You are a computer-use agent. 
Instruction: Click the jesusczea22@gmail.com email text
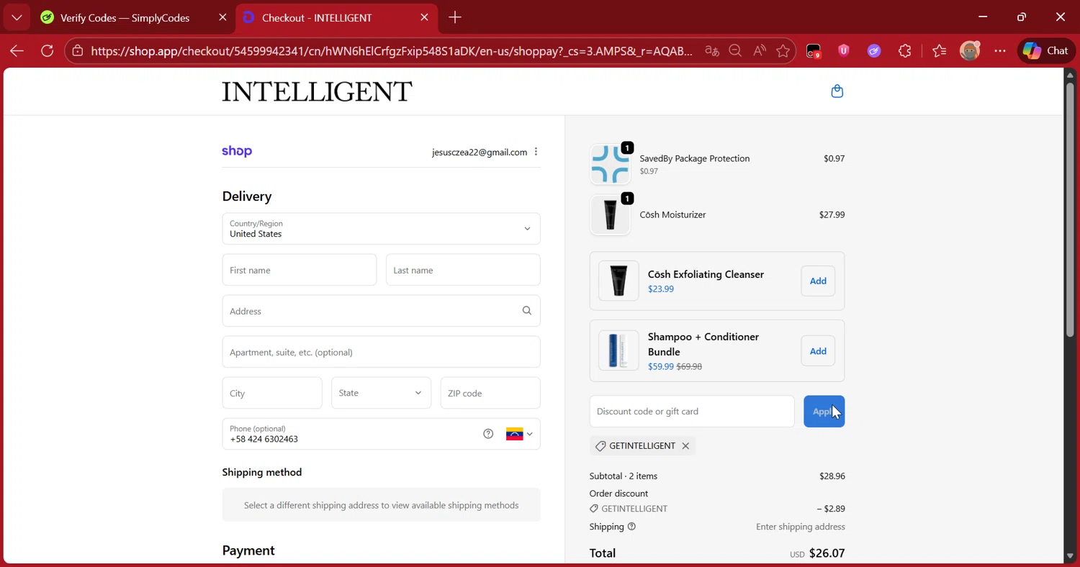point(480,153)
